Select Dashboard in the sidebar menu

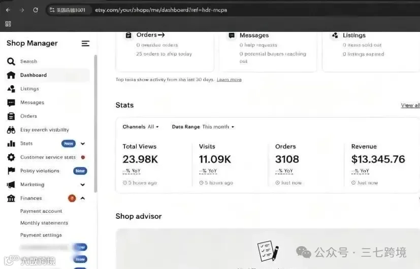click(34, 75)
